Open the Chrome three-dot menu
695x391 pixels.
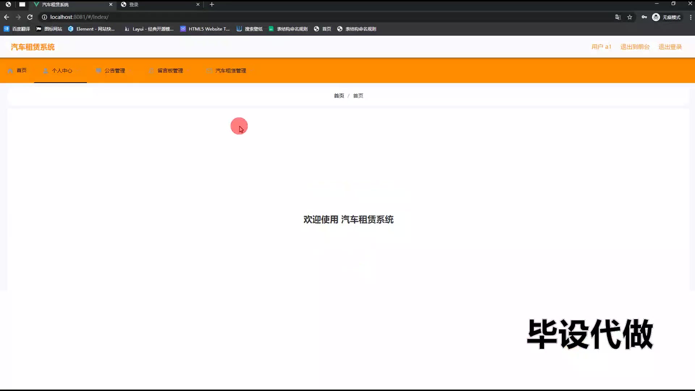[690, 17]
